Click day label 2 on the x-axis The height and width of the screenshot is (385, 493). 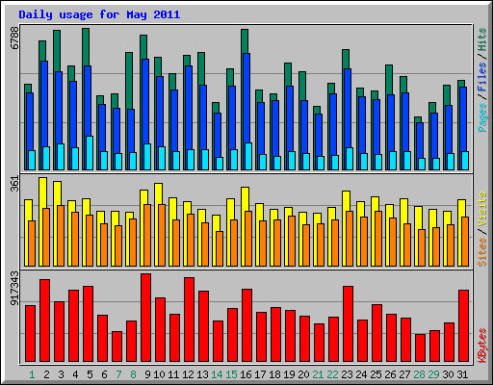click(x=46, y=374)
